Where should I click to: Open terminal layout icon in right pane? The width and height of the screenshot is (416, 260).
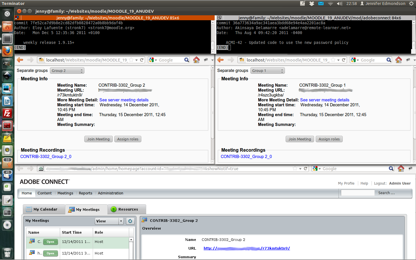pos(219,18)
